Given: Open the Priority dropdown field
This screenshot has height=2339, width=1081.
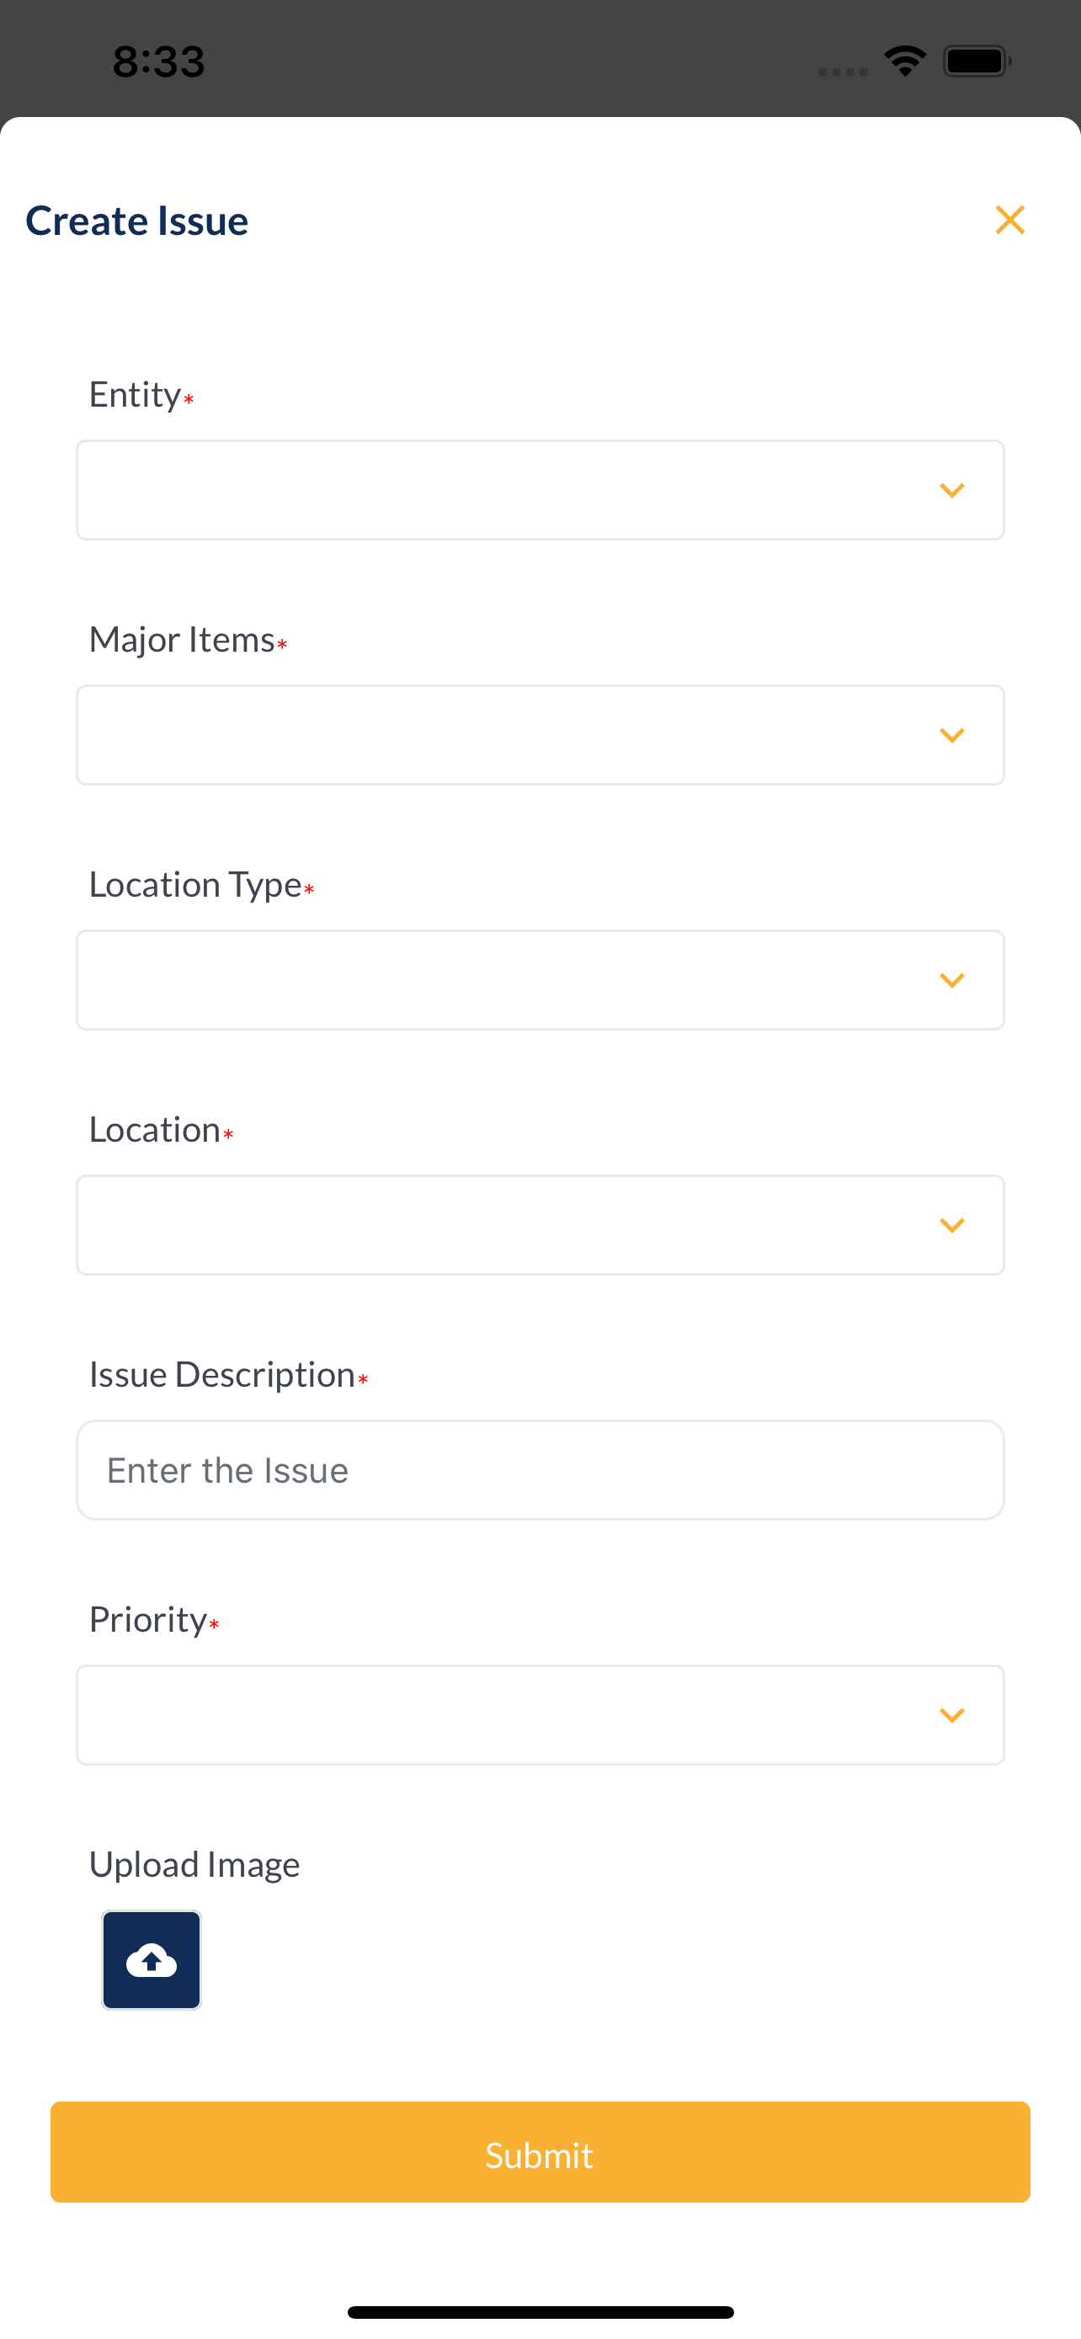Looking at the screenshot, I should click(540, 1715).
